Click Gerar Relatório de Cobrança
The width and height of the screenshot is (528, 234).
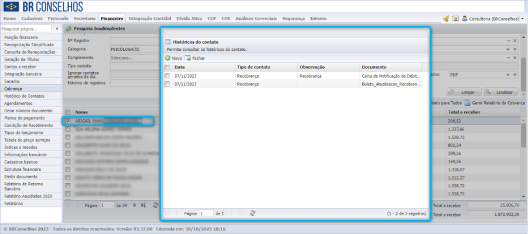495,103
